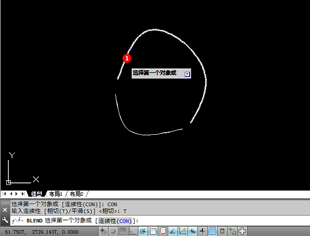
Task: Click the Dynamic Input icon
Action: tap(192, 231)
